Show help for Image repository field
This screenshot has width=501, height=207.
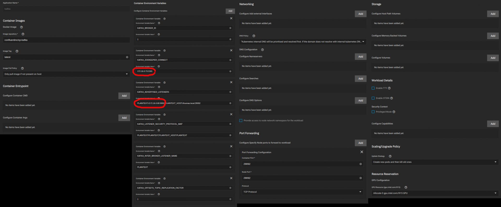(23, 34)
